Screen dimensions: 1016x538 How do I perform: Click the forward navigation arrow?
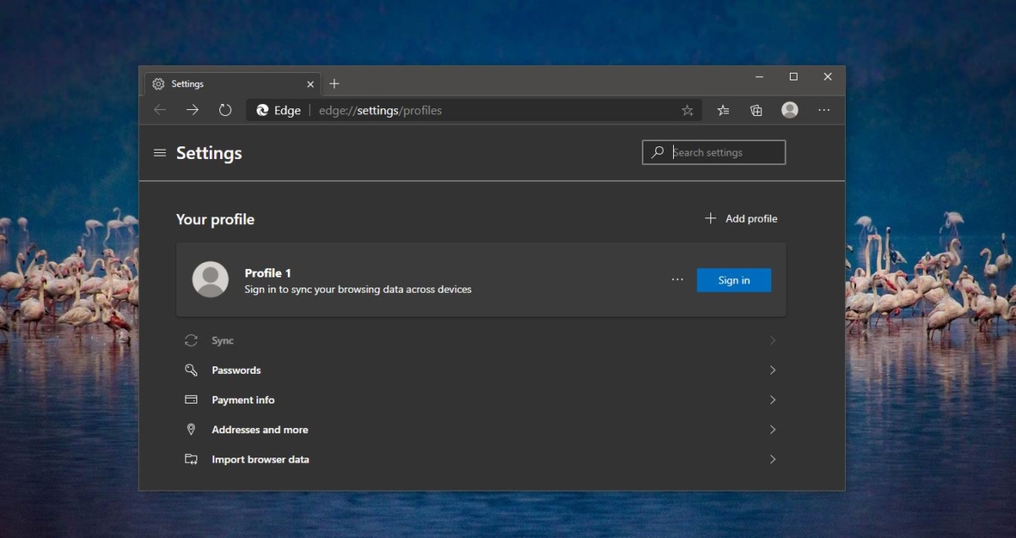coord(192,110)
